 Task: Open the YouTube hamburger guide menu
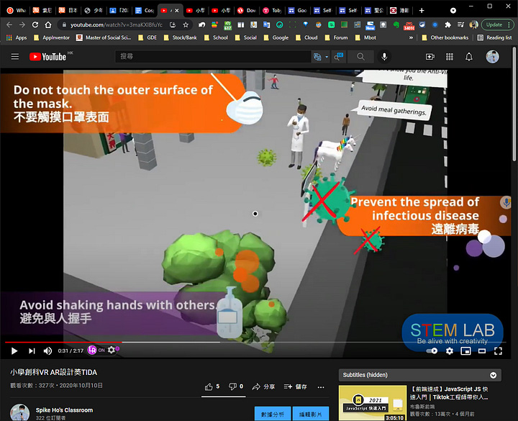coord(14,56)
